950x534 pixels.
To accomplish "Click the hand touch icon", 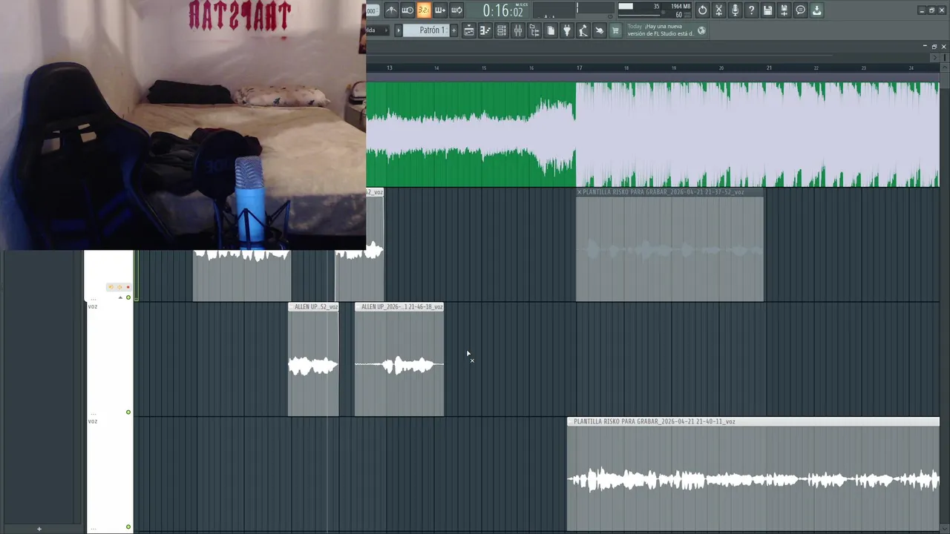I will pyautogui.click(x=600, y=30).
